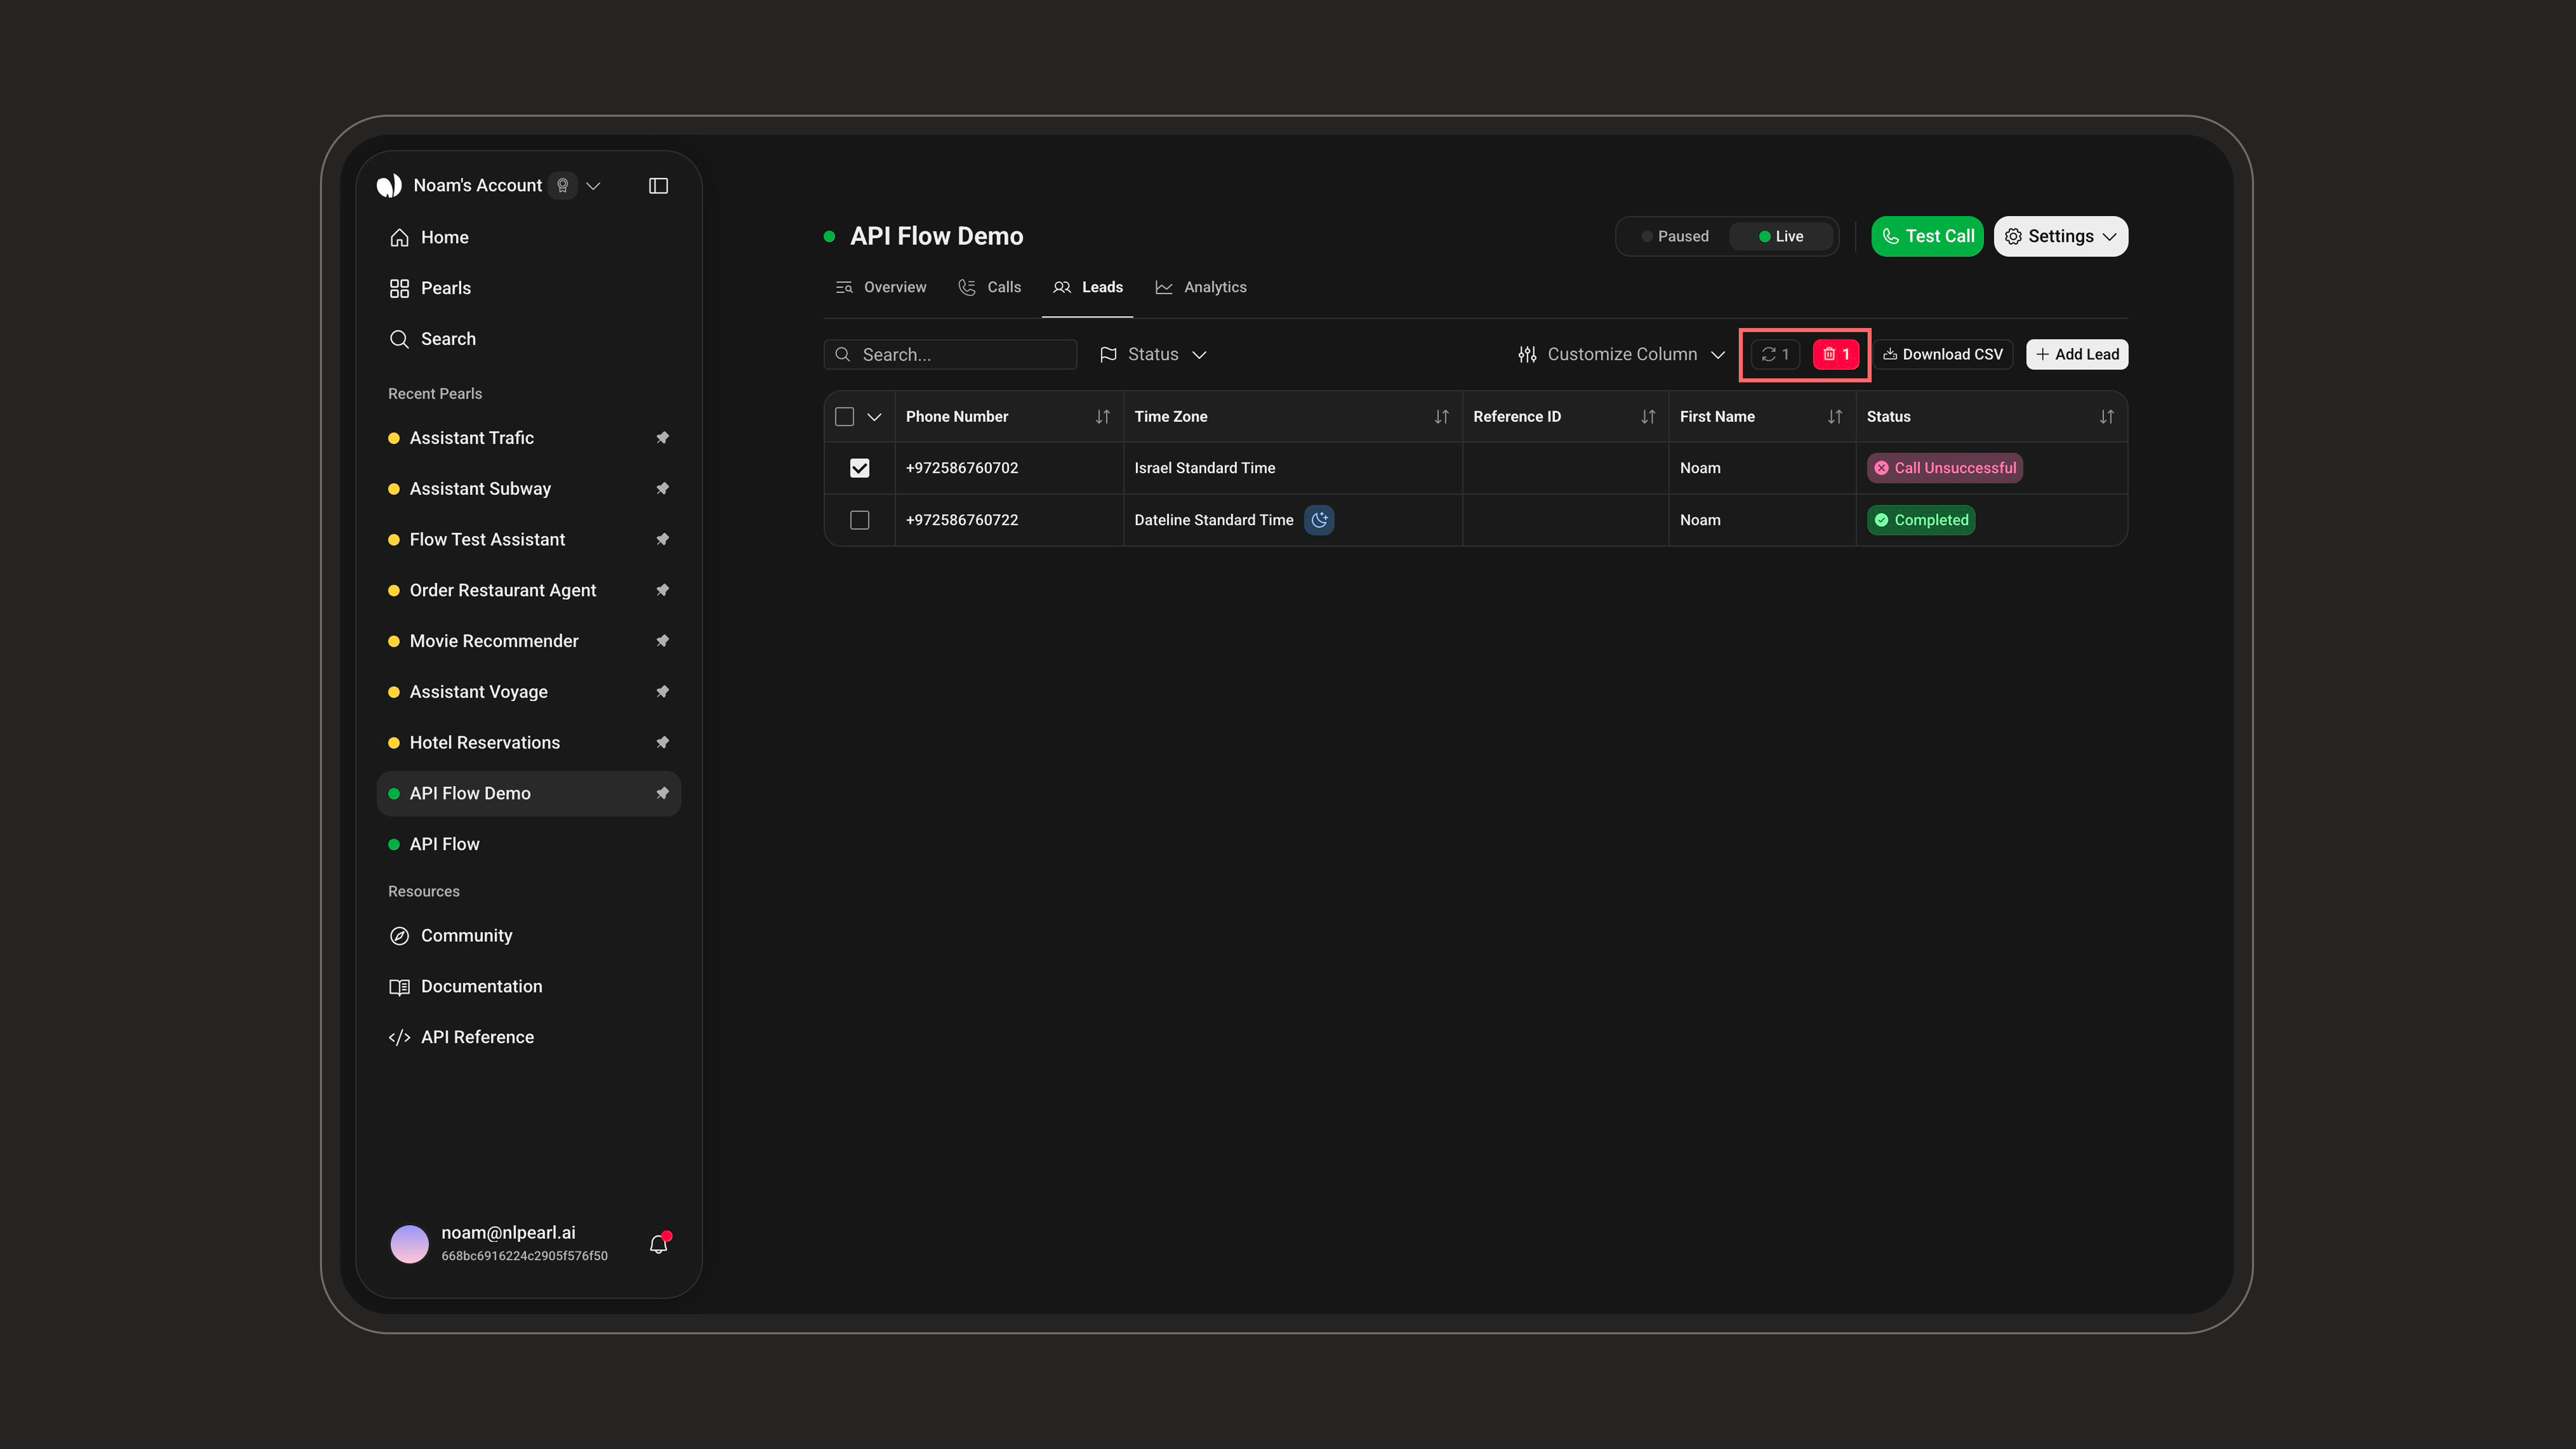This screenshot has height=1449, width=2576.
Task: Focus the leads Search field
Action: pos(950,354)
